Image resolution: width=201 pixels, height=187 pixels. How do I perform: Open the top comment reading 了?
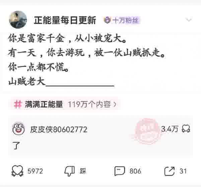click(16, 145)
